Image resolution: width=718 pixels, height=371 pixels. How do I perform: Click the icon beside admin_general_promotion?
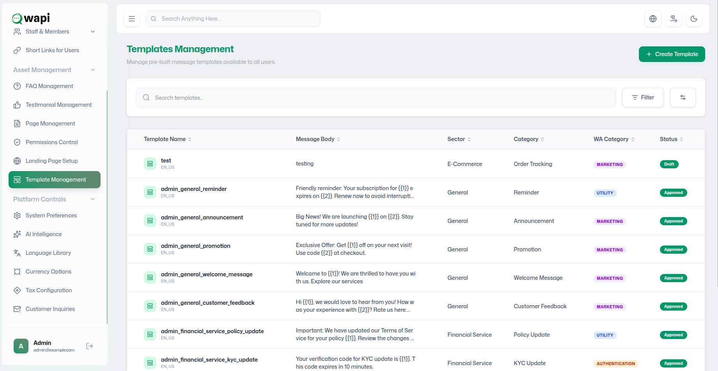150,249
